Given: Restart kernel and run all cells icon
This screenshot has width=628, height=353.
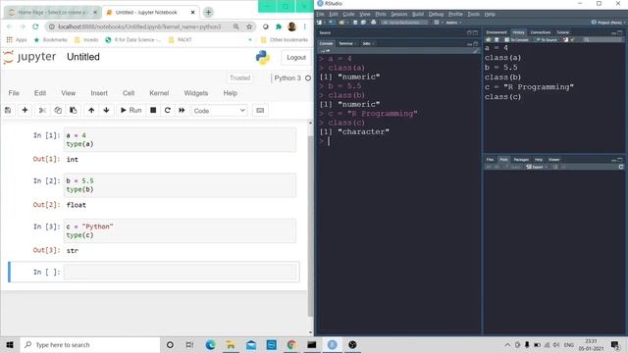Looking at the screenshot, I should 182,110.
